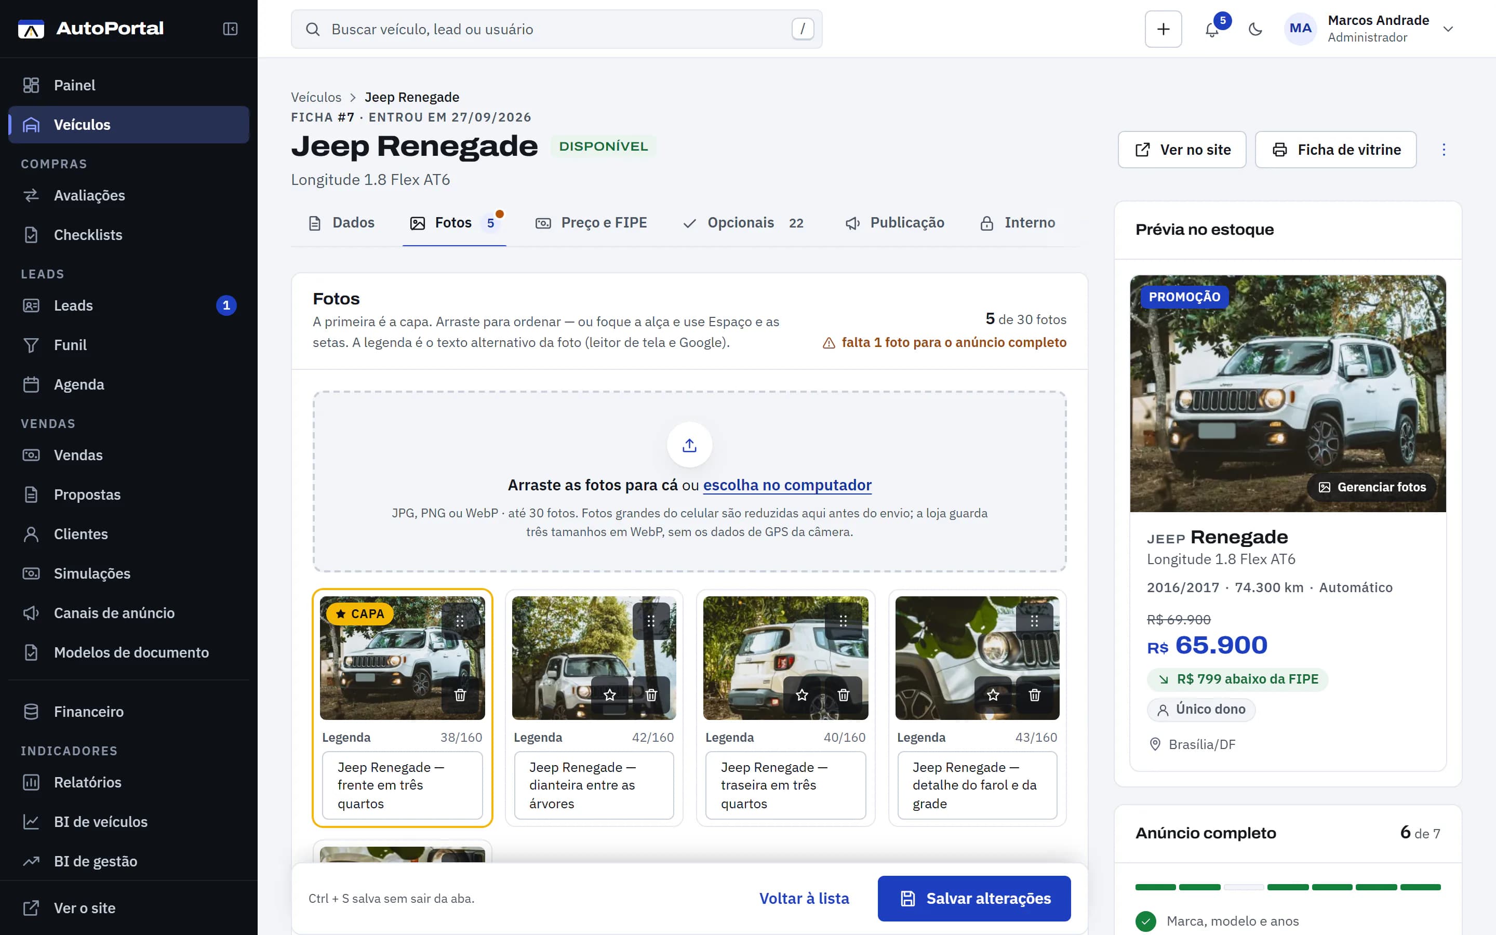Expand Marcos Andrade user menu chevron
The image size is (1496, 935).
click(1448, 29)
